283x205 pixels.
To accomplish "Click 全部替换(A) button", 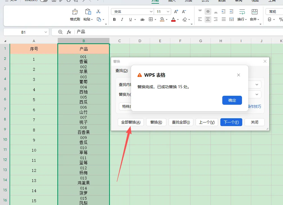I will (x=131, y=122).
